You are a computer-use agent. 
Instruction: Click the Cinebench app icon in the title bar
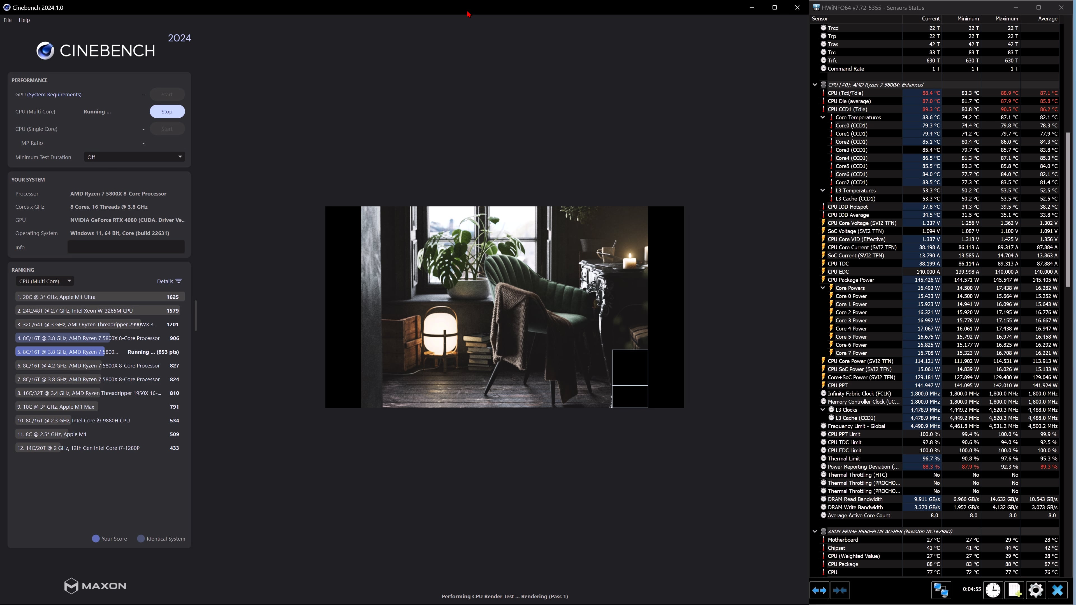click(x=7, y=8)
